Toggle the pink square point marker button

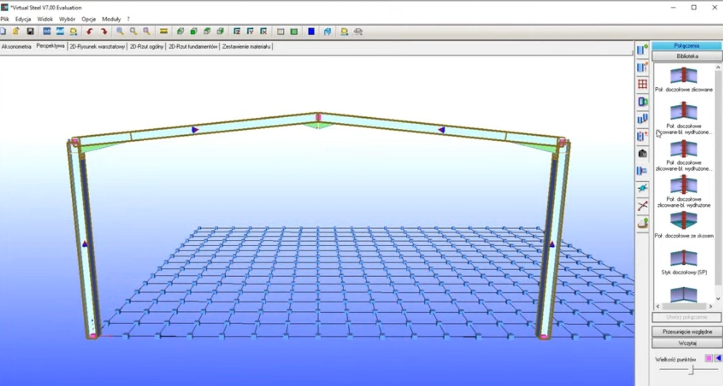point(709,358)
